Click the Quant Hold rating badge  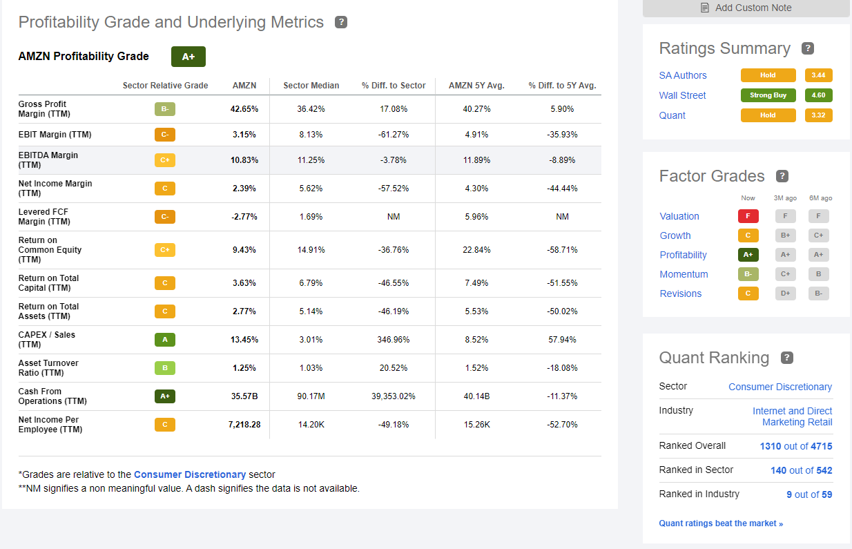coord(768,115)
